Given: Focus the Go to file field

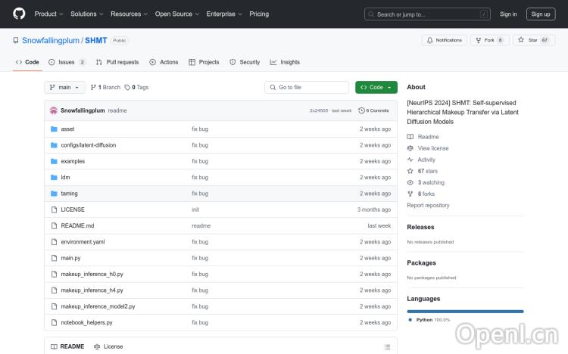Looking at the screenshot, I should [x=307, y=87].
